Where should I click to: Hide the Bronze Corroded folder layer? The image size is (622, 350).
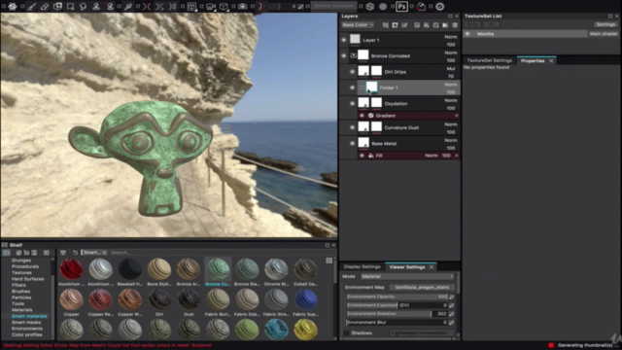coord(344,56)
